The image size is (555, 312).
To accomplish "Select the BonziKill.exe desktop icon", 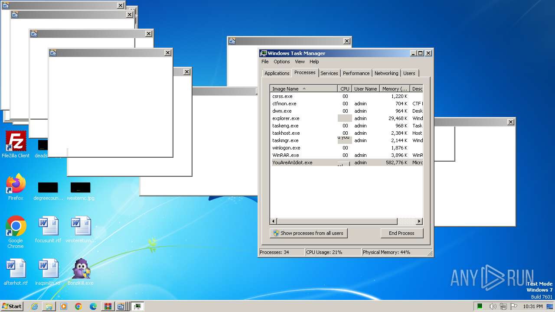I will [x=81, y=272].
